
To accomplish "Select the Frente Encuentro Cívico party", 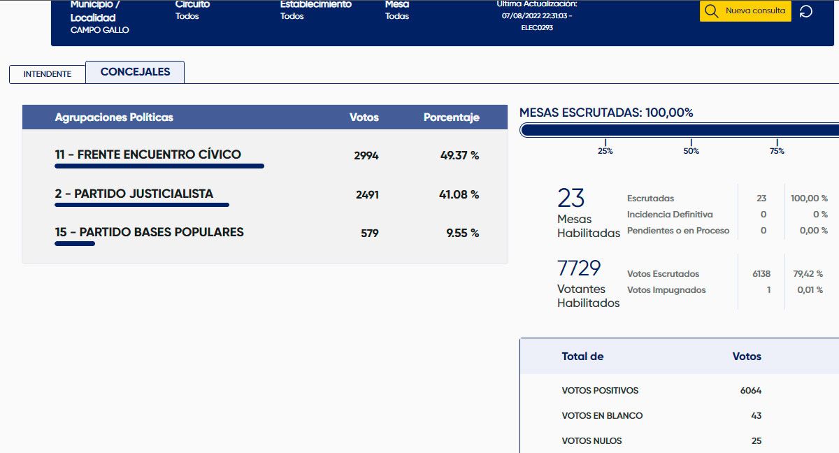I will [148, 154].
